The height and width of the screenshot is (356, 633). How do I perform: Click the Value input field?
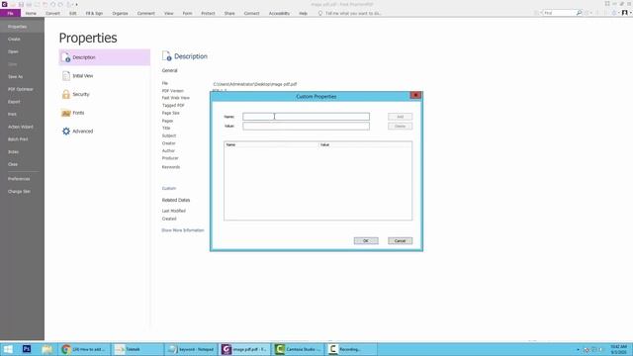[306, 126]
